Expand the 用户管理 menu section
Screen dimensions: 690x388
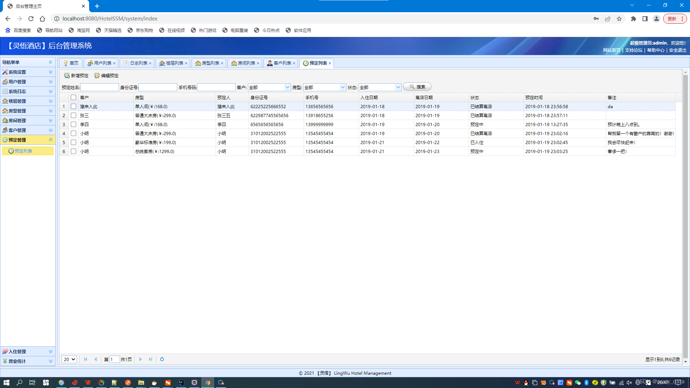point(28,82)
